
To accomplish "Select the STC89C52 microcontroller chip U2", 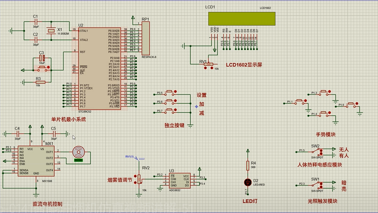I will pos(101,68).
